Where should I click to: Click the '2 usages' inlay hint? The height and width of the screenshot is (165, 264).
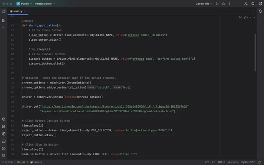point(28,21)
